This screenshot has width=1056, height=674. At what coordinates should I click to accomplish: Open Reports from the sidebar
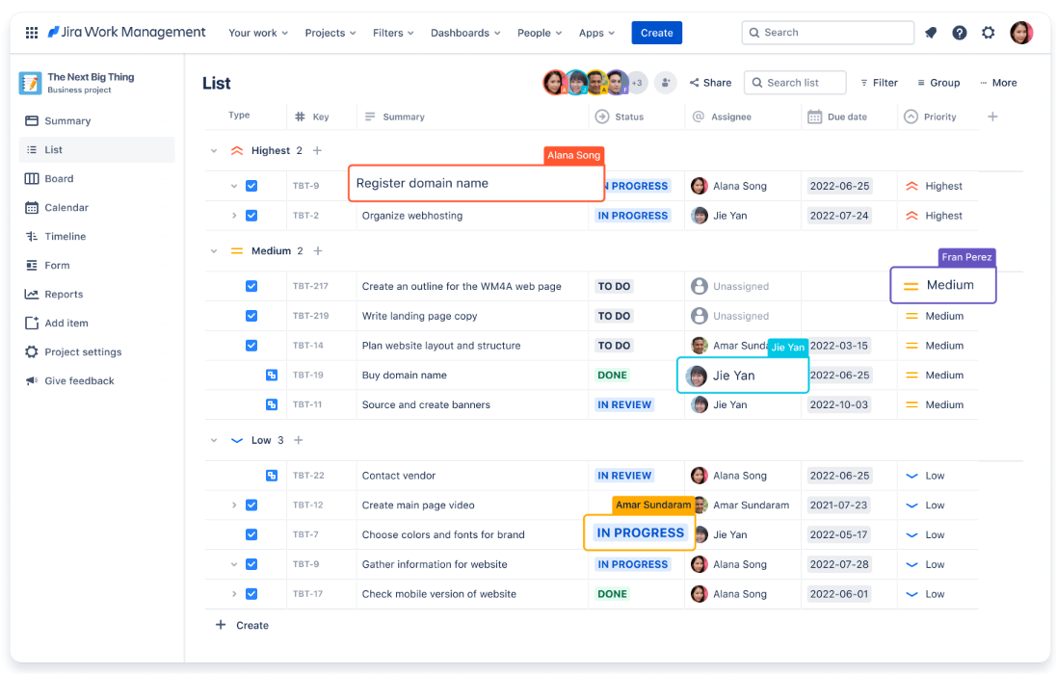(64, 295)
